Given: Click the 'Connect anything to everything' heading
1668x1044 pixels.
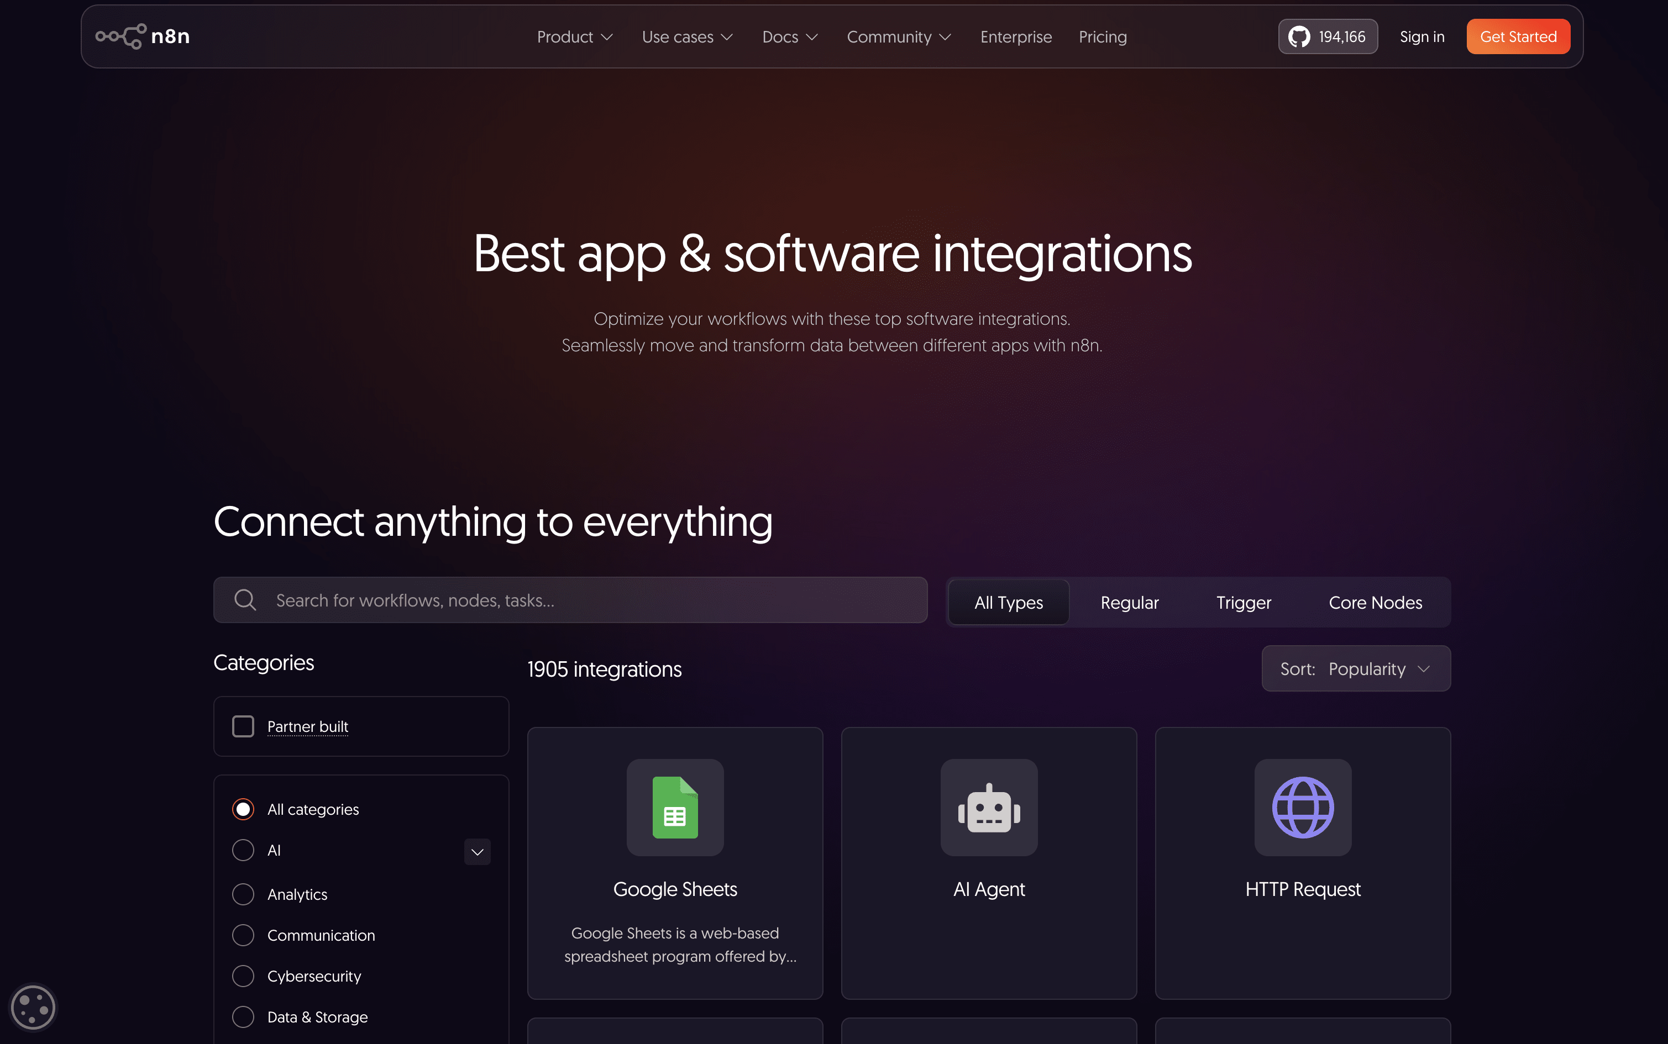Looking at the screenshot, I should click(x=493, y=521).
